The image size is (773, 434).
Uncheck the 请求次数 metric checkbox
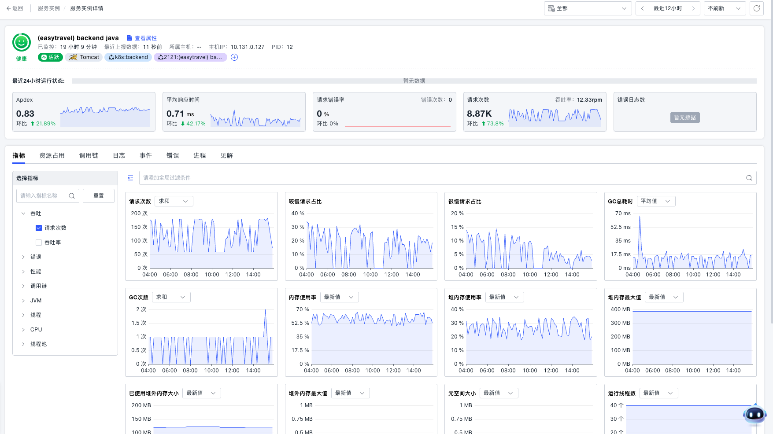[39, 228]
